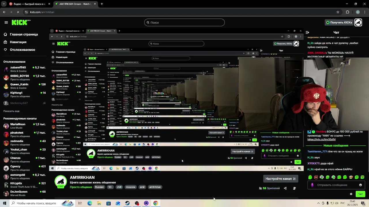Open the 99BIG_BOY99 followed channel
The width and height of the screenshot is (369, 207).
[24, 78]
